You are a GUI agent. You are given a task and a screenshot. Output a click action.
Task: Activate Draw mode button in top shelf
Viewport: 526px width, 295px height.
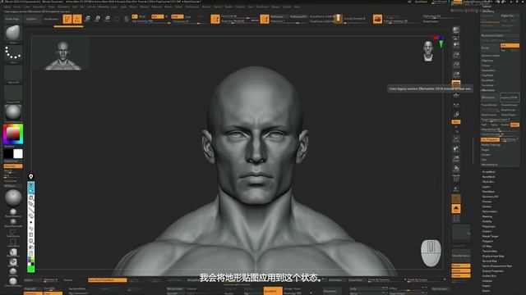[77, 19]
